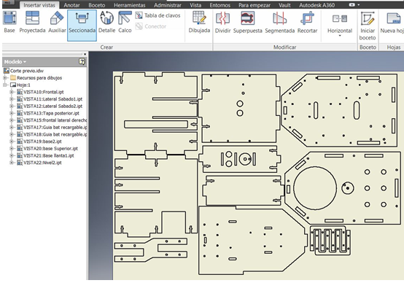The image size is (404, 283).
Task: Switch to the Vista tab
Action: click(x=195, y=5)
